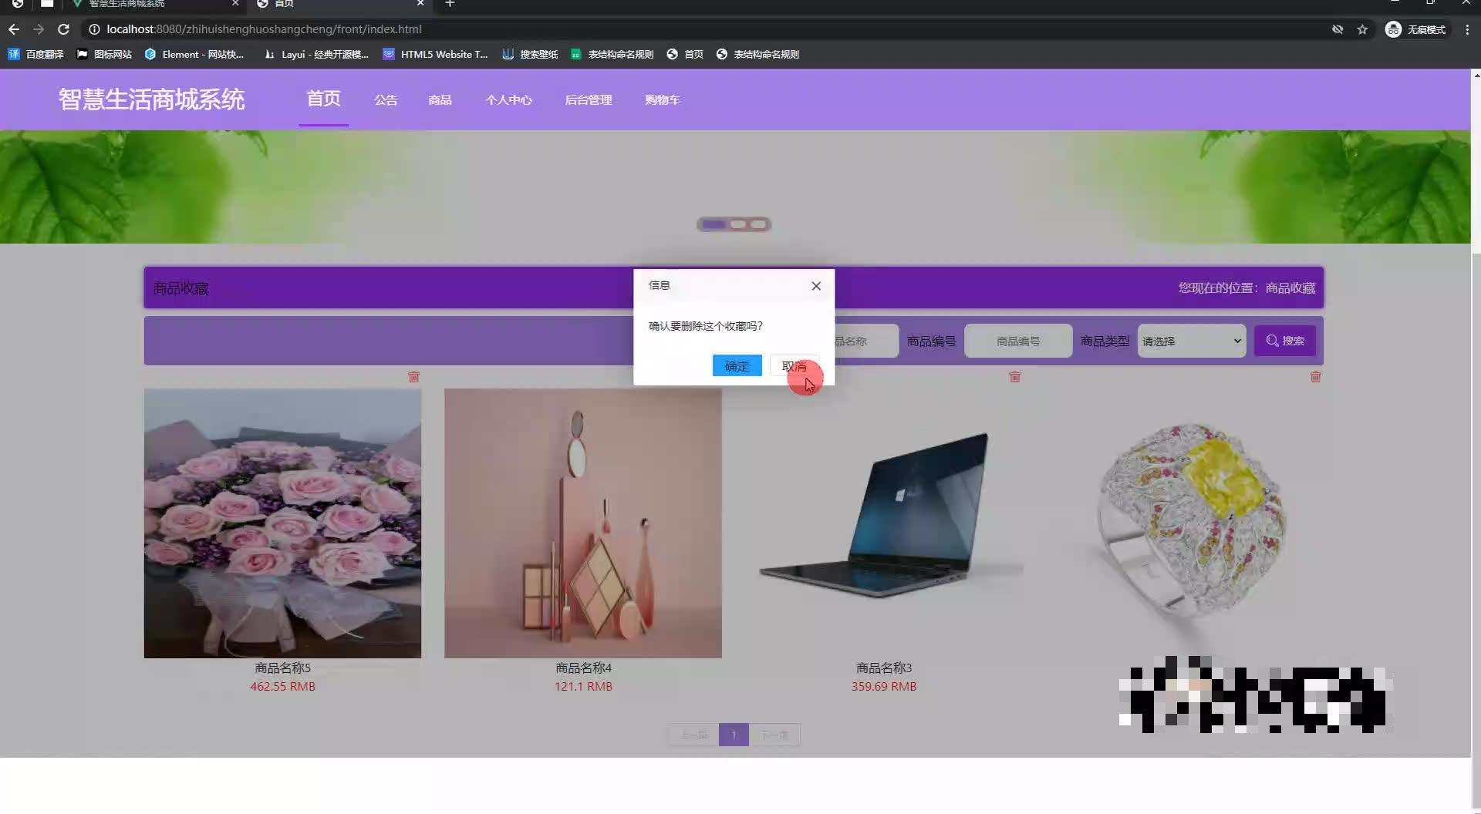1481x814 pixels.
Task: Confirm deletion with the 确定 button
Action: pyautogui.click(x=737, y=366)
